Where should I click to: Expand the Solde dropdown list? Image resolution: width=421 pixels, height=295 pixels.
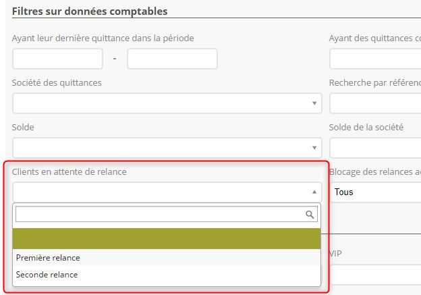click(167, 148)
